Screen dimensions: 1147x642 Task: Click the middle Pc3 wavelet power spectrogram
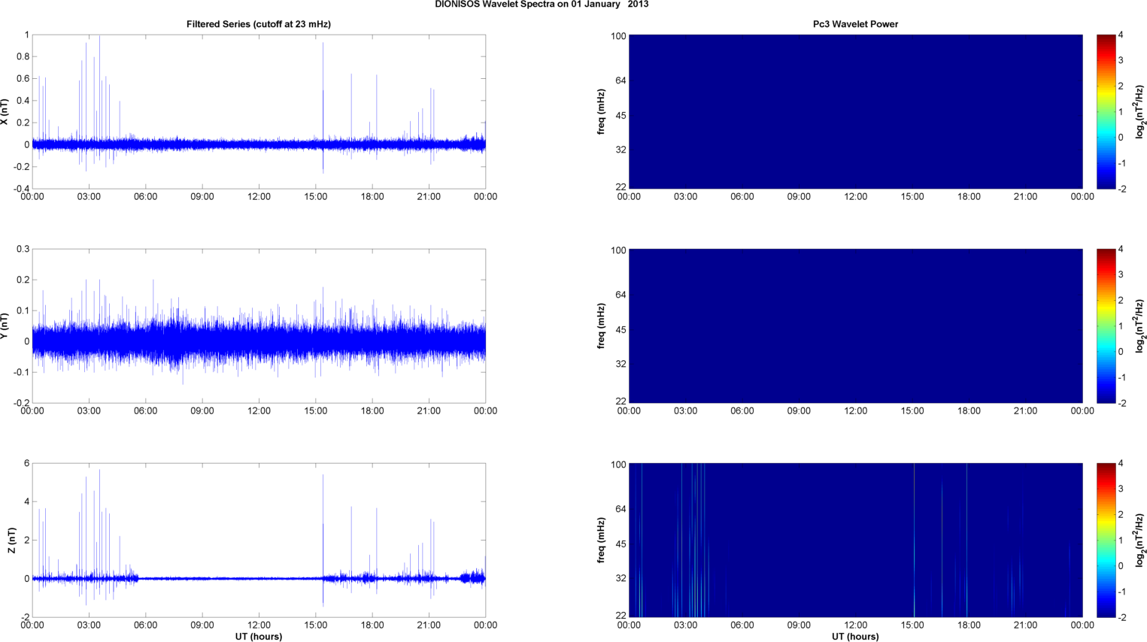tap(855, 326)
